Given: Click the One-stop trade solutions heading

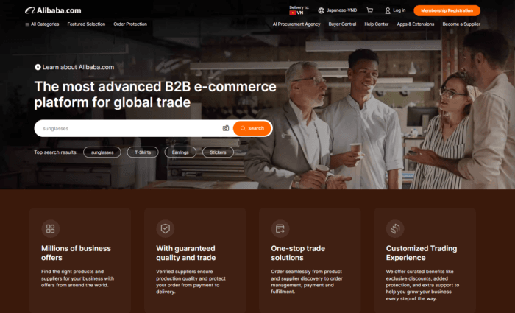Looking at the screenshot, I should click(x=298, y=253).
